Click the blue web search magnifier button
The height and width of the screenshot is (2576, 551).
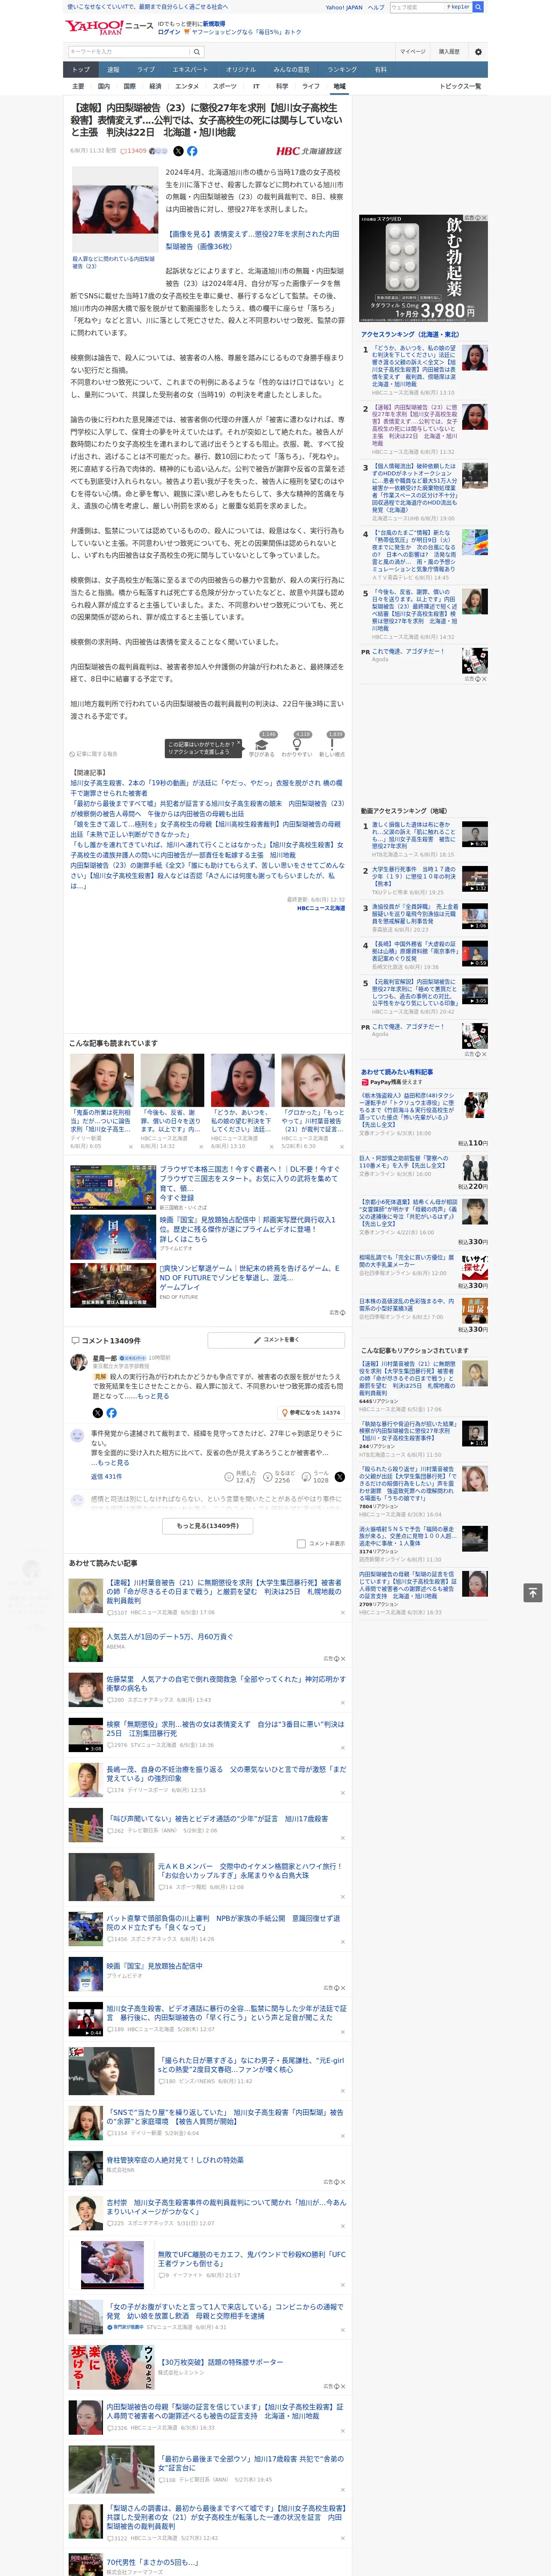pos(478,7)
